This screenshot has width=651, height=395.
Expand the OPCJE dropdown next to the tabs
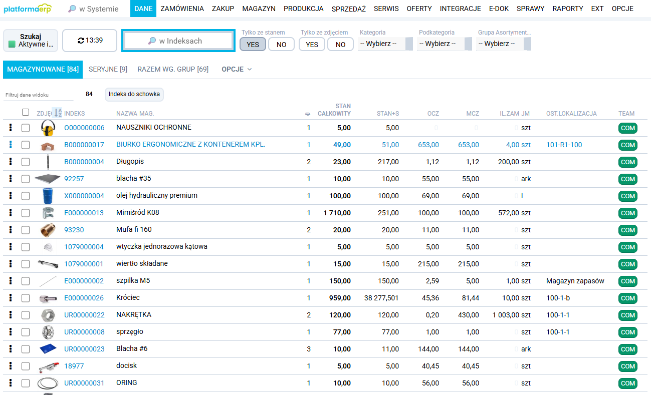tap(236, 70)
